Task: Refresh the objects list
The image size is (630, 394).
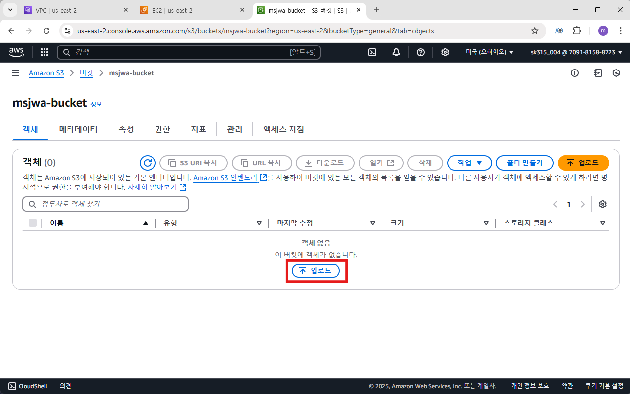Action: coord(147,163)
